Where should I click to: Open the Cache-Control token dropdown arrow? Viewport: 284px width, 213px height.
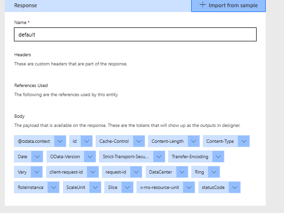[x=139, y=141]
